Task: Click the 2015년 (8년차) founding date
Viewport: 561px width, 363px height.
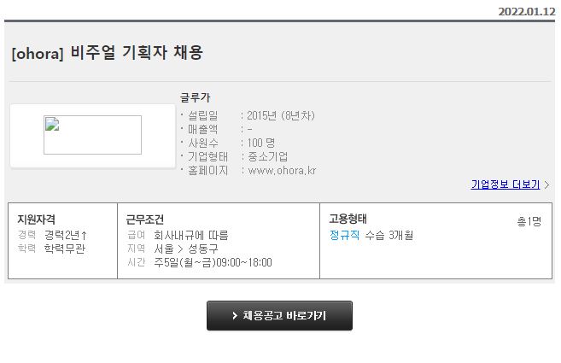Action: click(281, 115)
